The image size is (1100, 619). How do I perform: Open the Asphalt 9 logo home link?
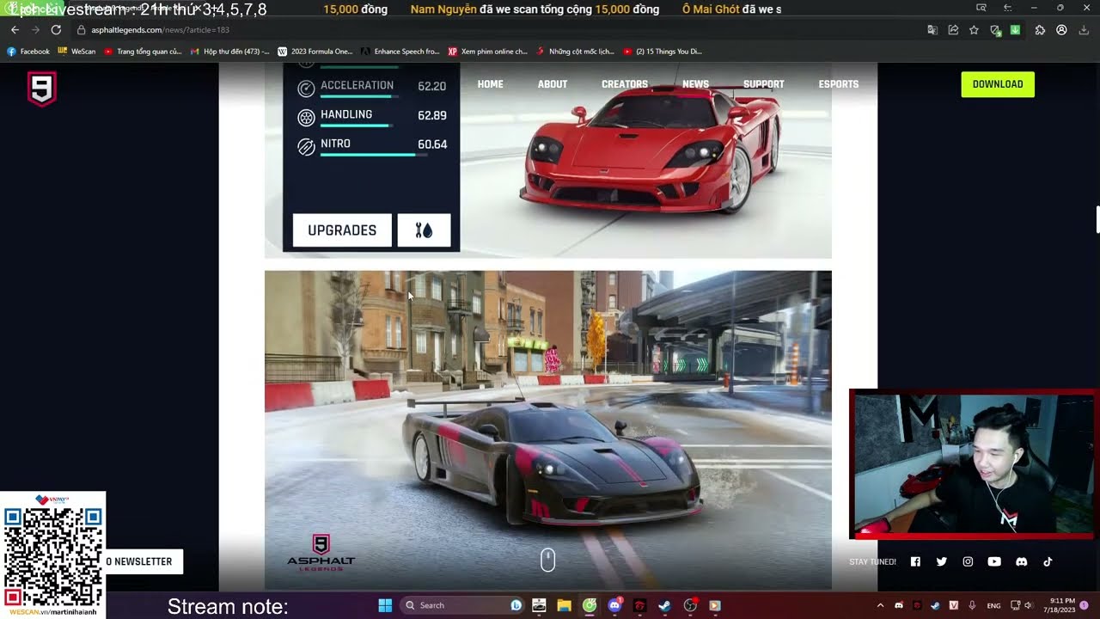tap(41, 89)
